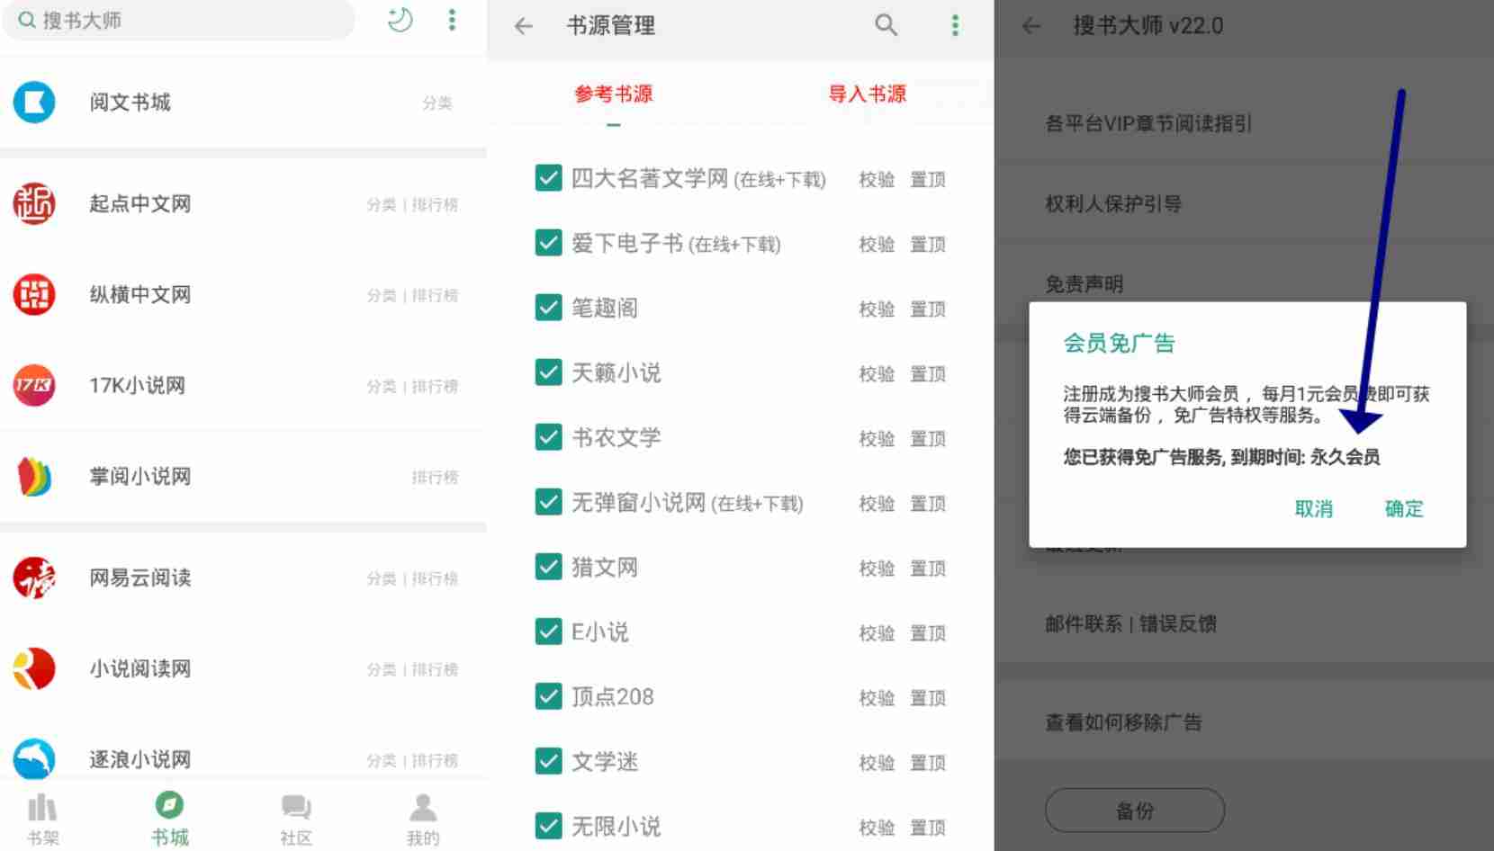Switch to the 书城 bottom tab

pos(169,820)
